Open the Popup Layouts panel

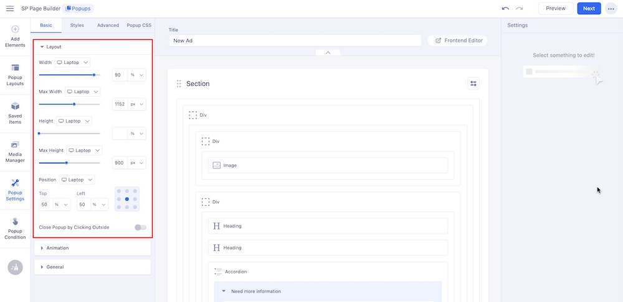(x=15, y=73)
